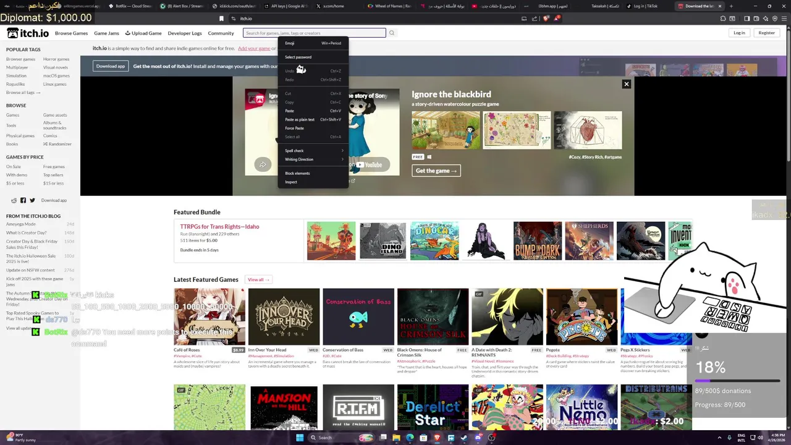Viewport: 791px width, 445px height.
Task: Open the Facebook social icon in sidebar
Action: tap(23, 200)
